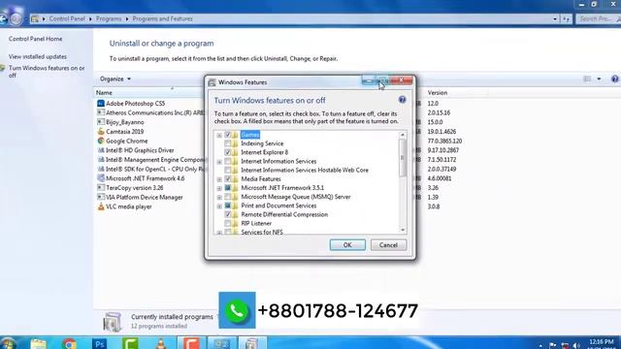The image size is (621, 349).
Task: Change the view using the view icon
Action: [x=587, y=79]
